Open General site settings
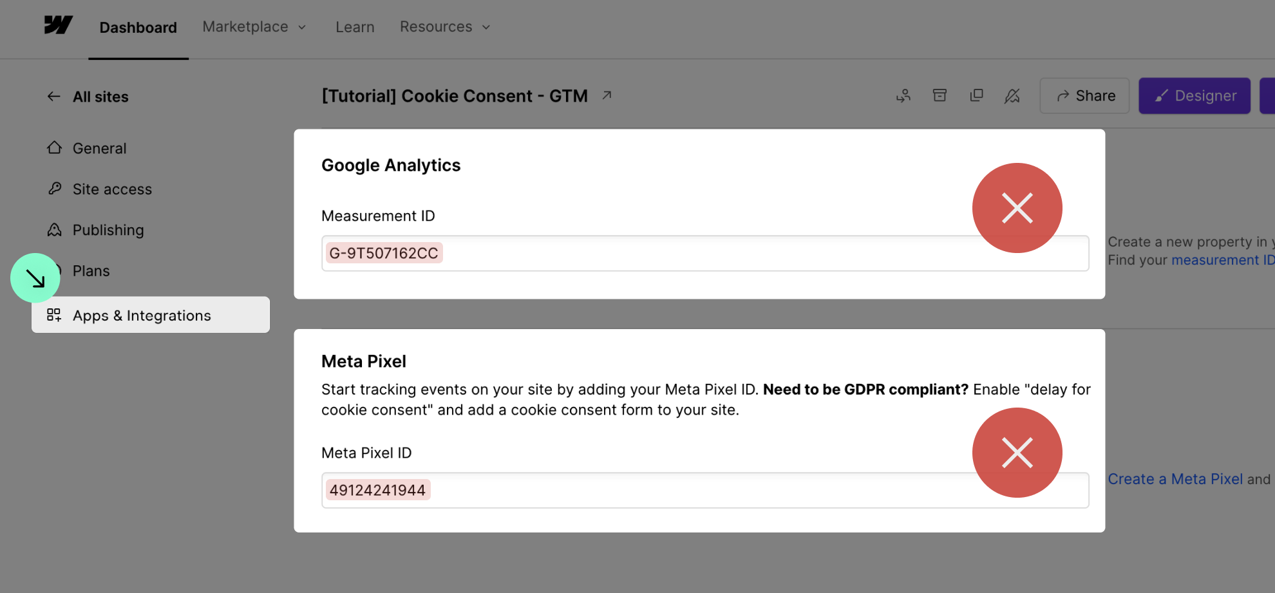The image size is (1275, 593). coord(99,148)
